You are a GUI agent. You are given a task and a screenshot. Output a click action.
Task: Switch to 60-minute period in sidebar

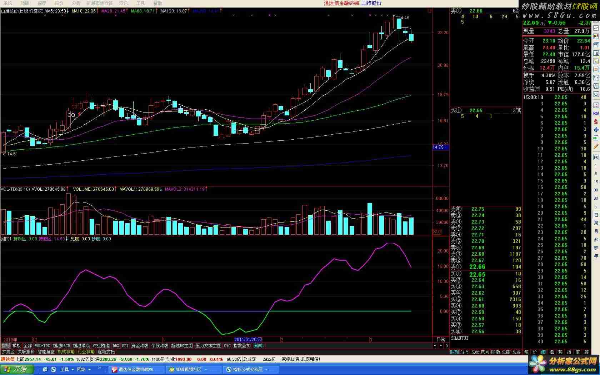[596, 199]
